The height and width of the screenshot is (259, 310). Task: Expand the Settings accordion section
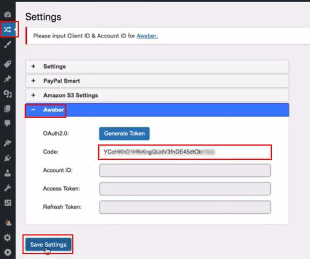pyautogui.click(x=157, y=66)
